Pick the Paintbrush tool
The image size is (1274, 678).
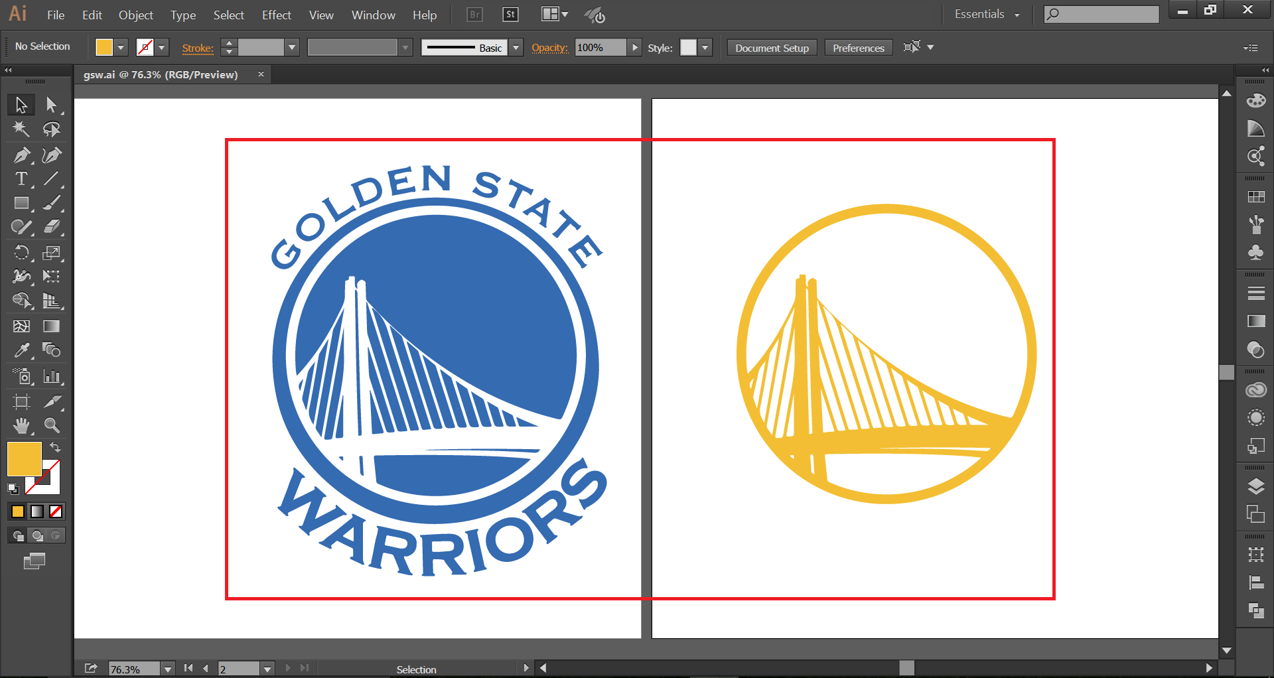click(51, 203)
